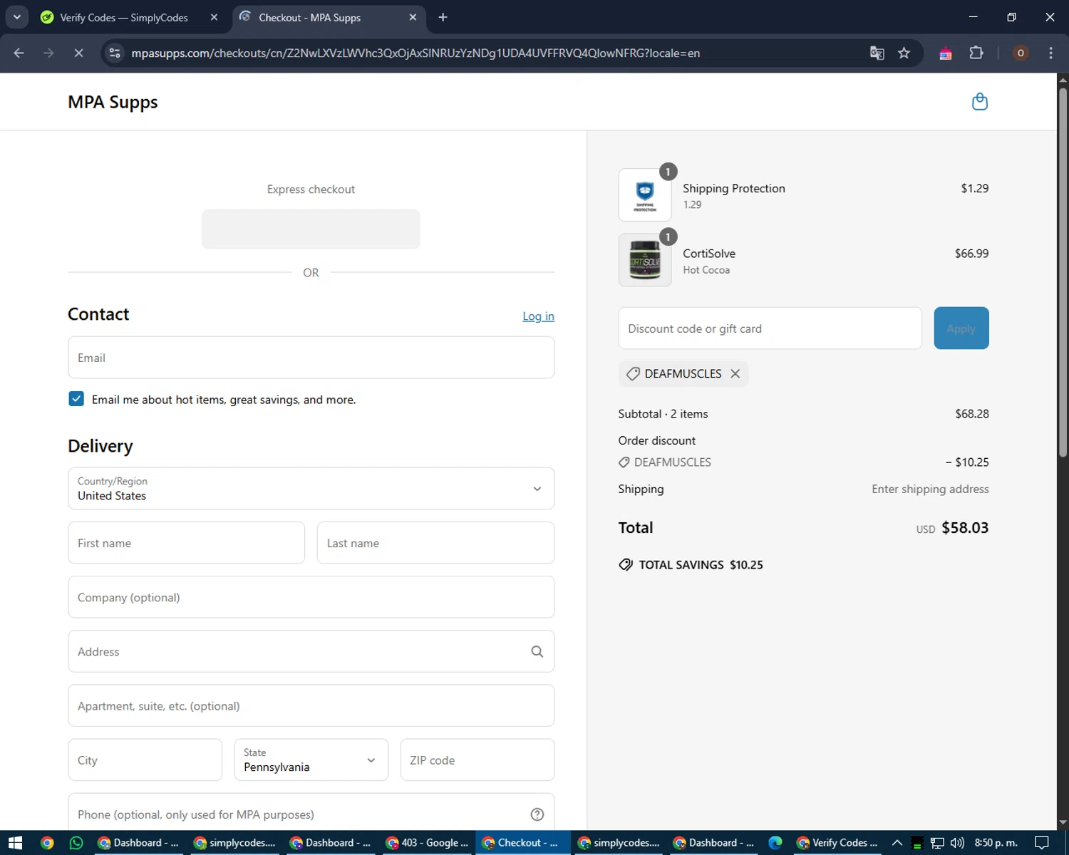This screenshot has width=1069, height=855.
Task: Focus the Discount code or gift card field
Action: click(x=770, y=328)
